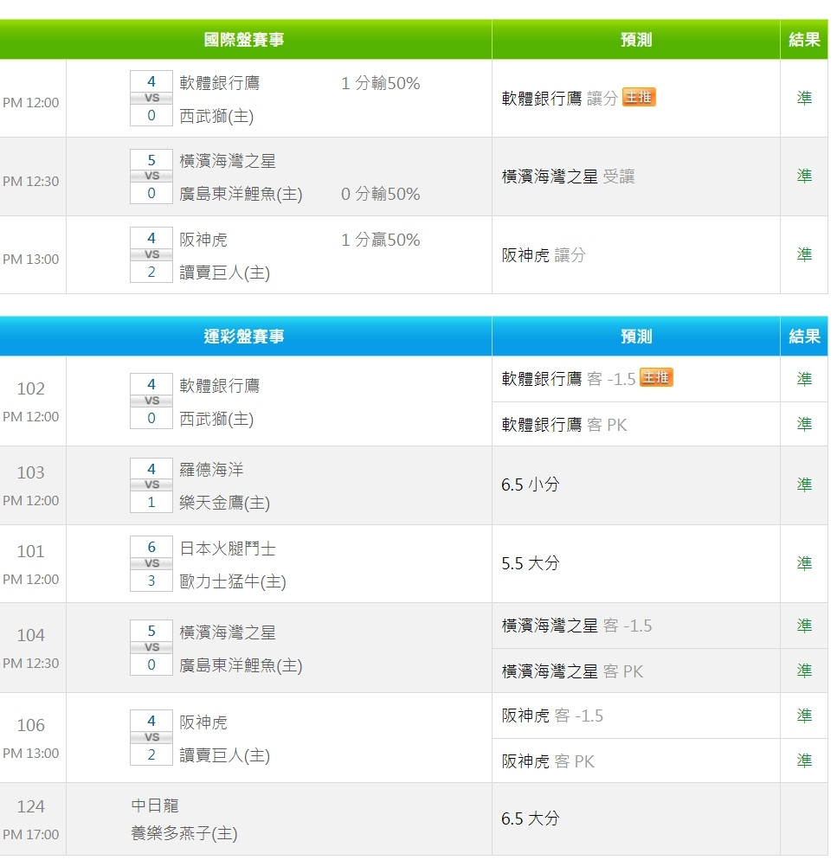Click the blue section's 預測 column header

[x=636, y=337]
